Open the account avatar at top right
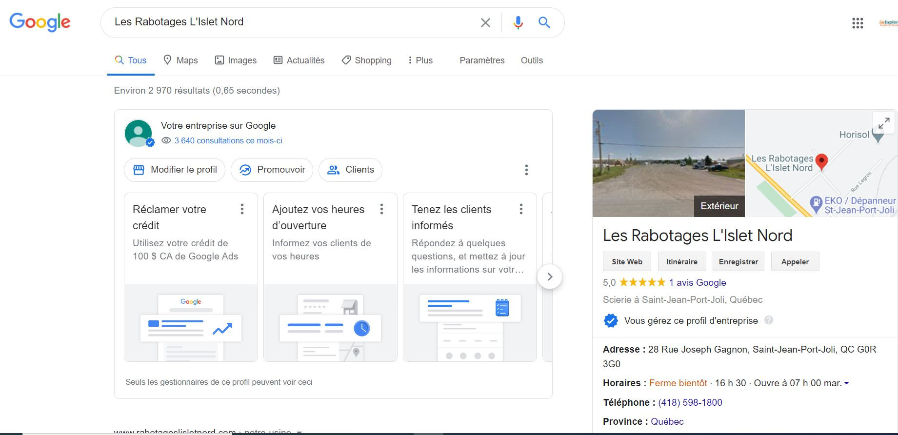This screenshot has height=435, width=898. [888, 23]
